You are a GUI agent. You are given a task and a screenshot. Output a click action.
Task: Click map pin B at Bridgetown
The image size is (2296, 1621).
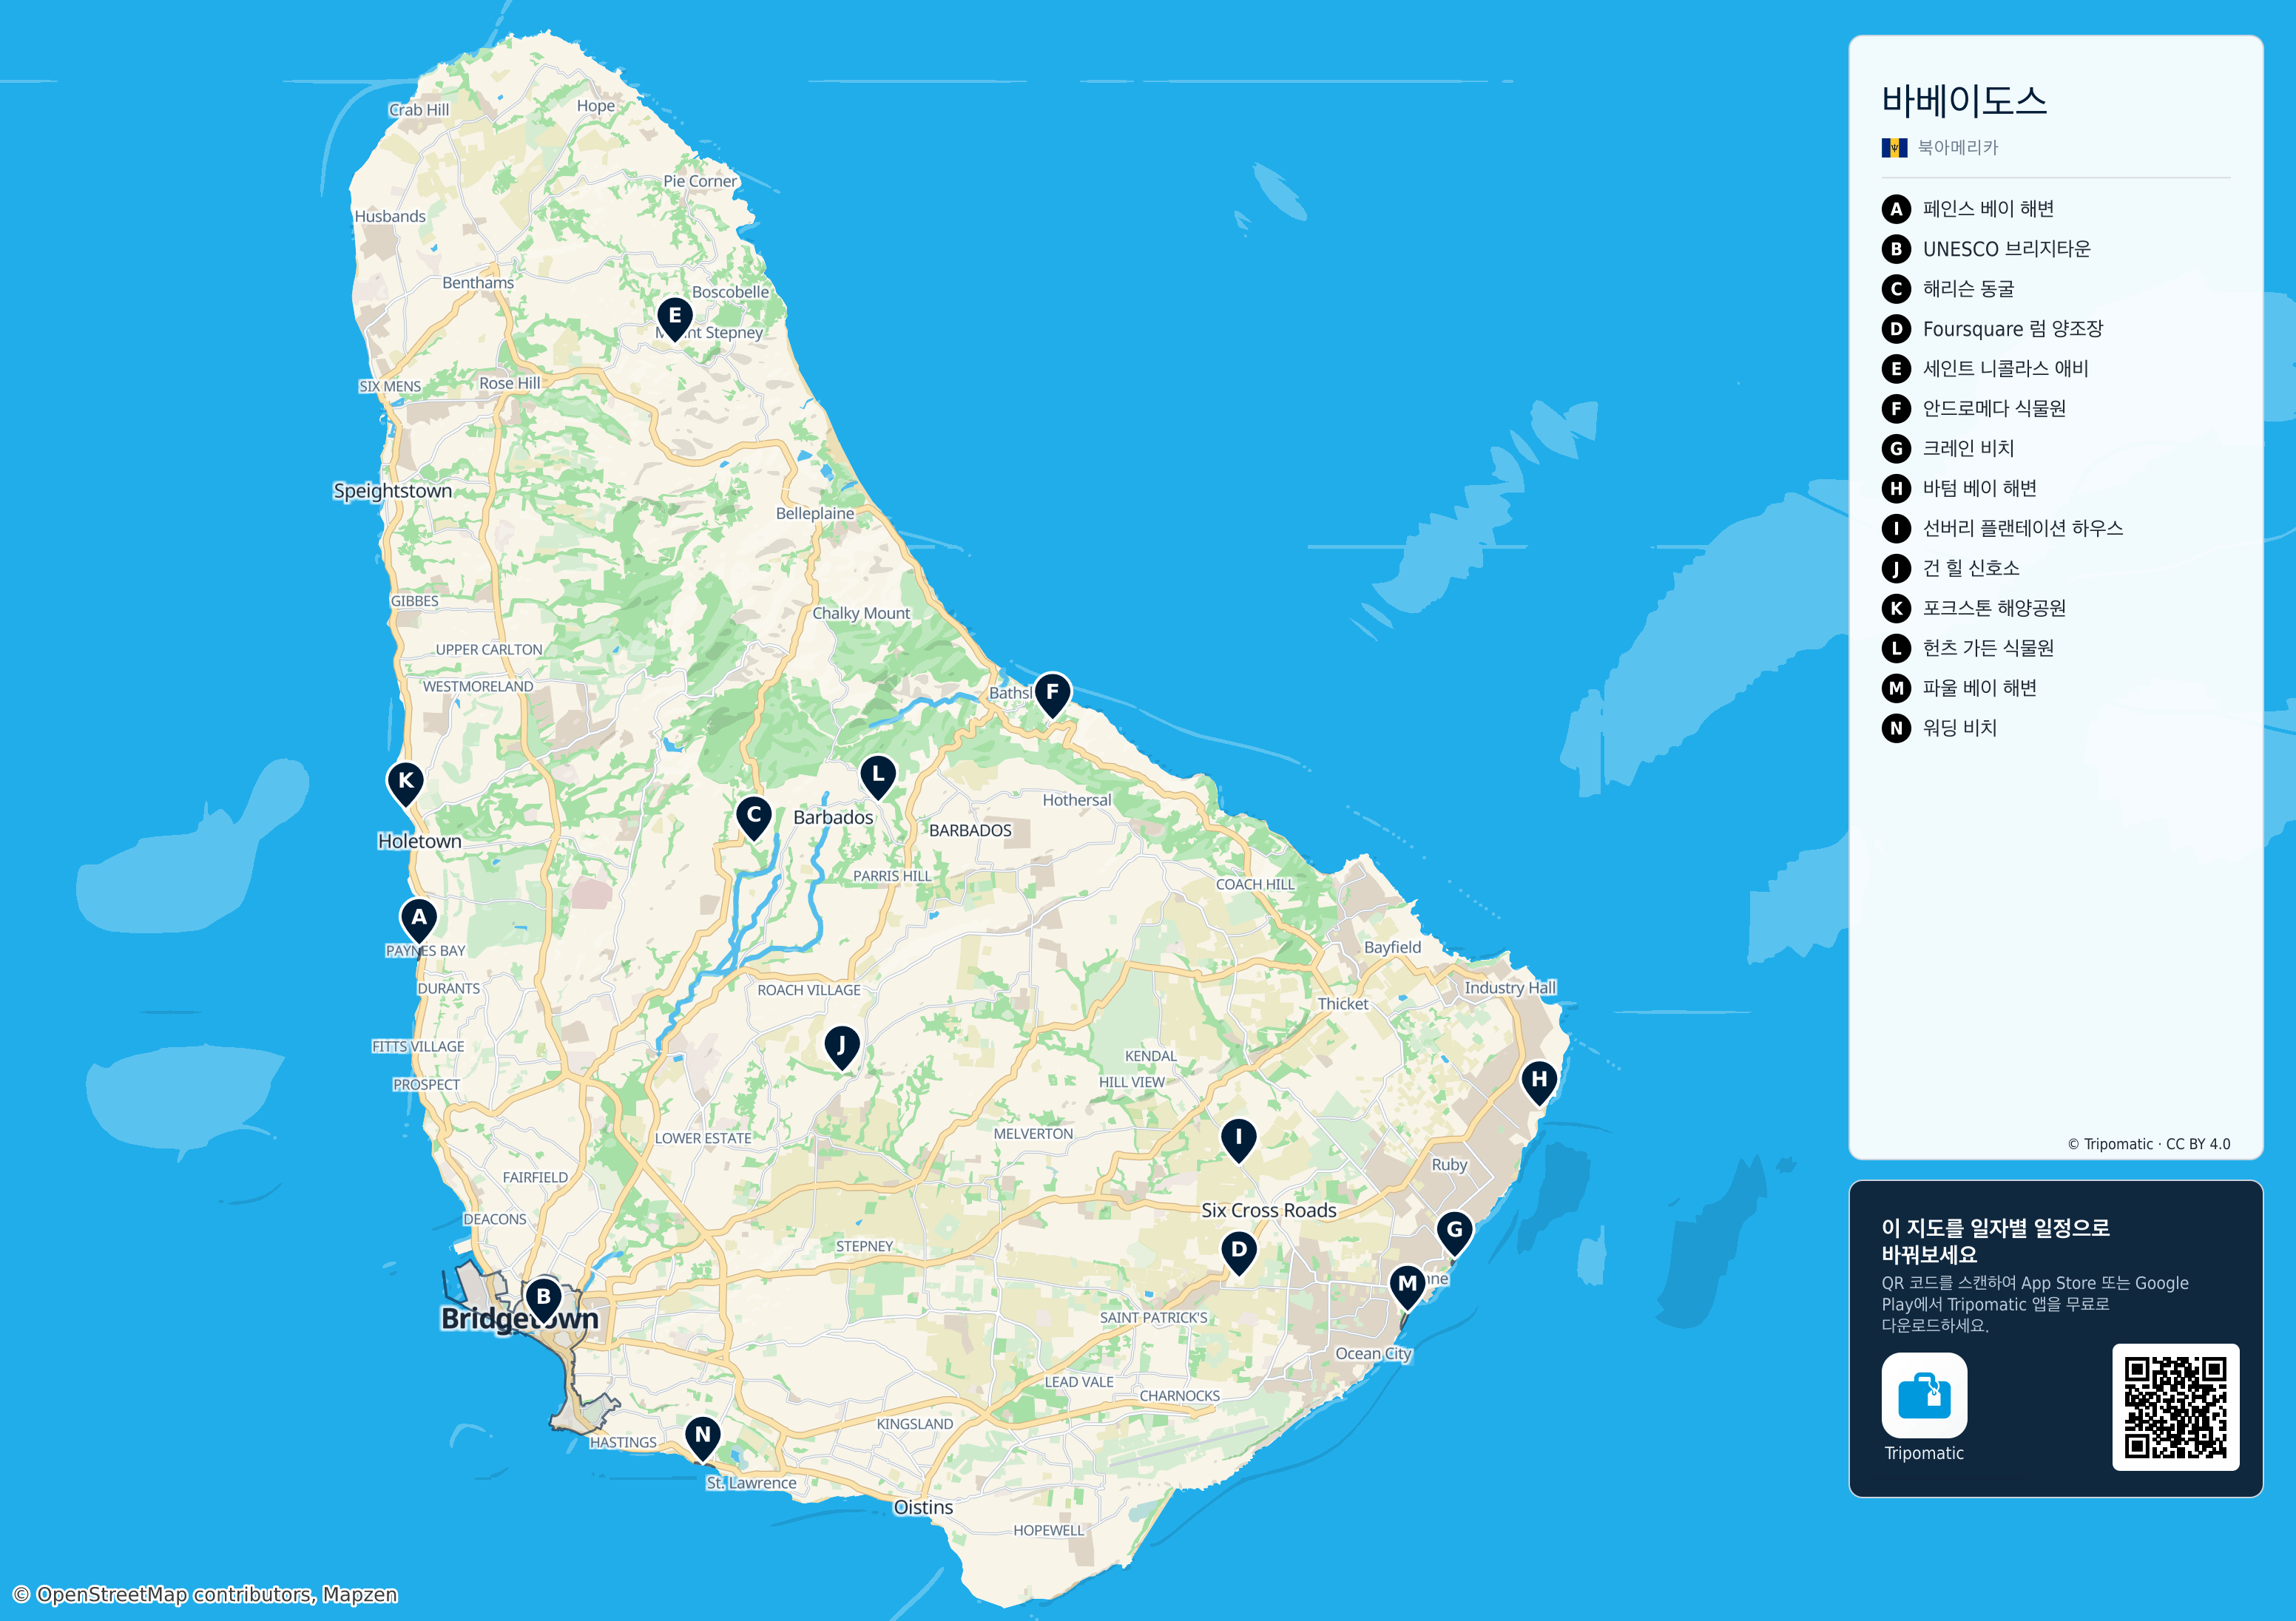(x=544, y=1299)
